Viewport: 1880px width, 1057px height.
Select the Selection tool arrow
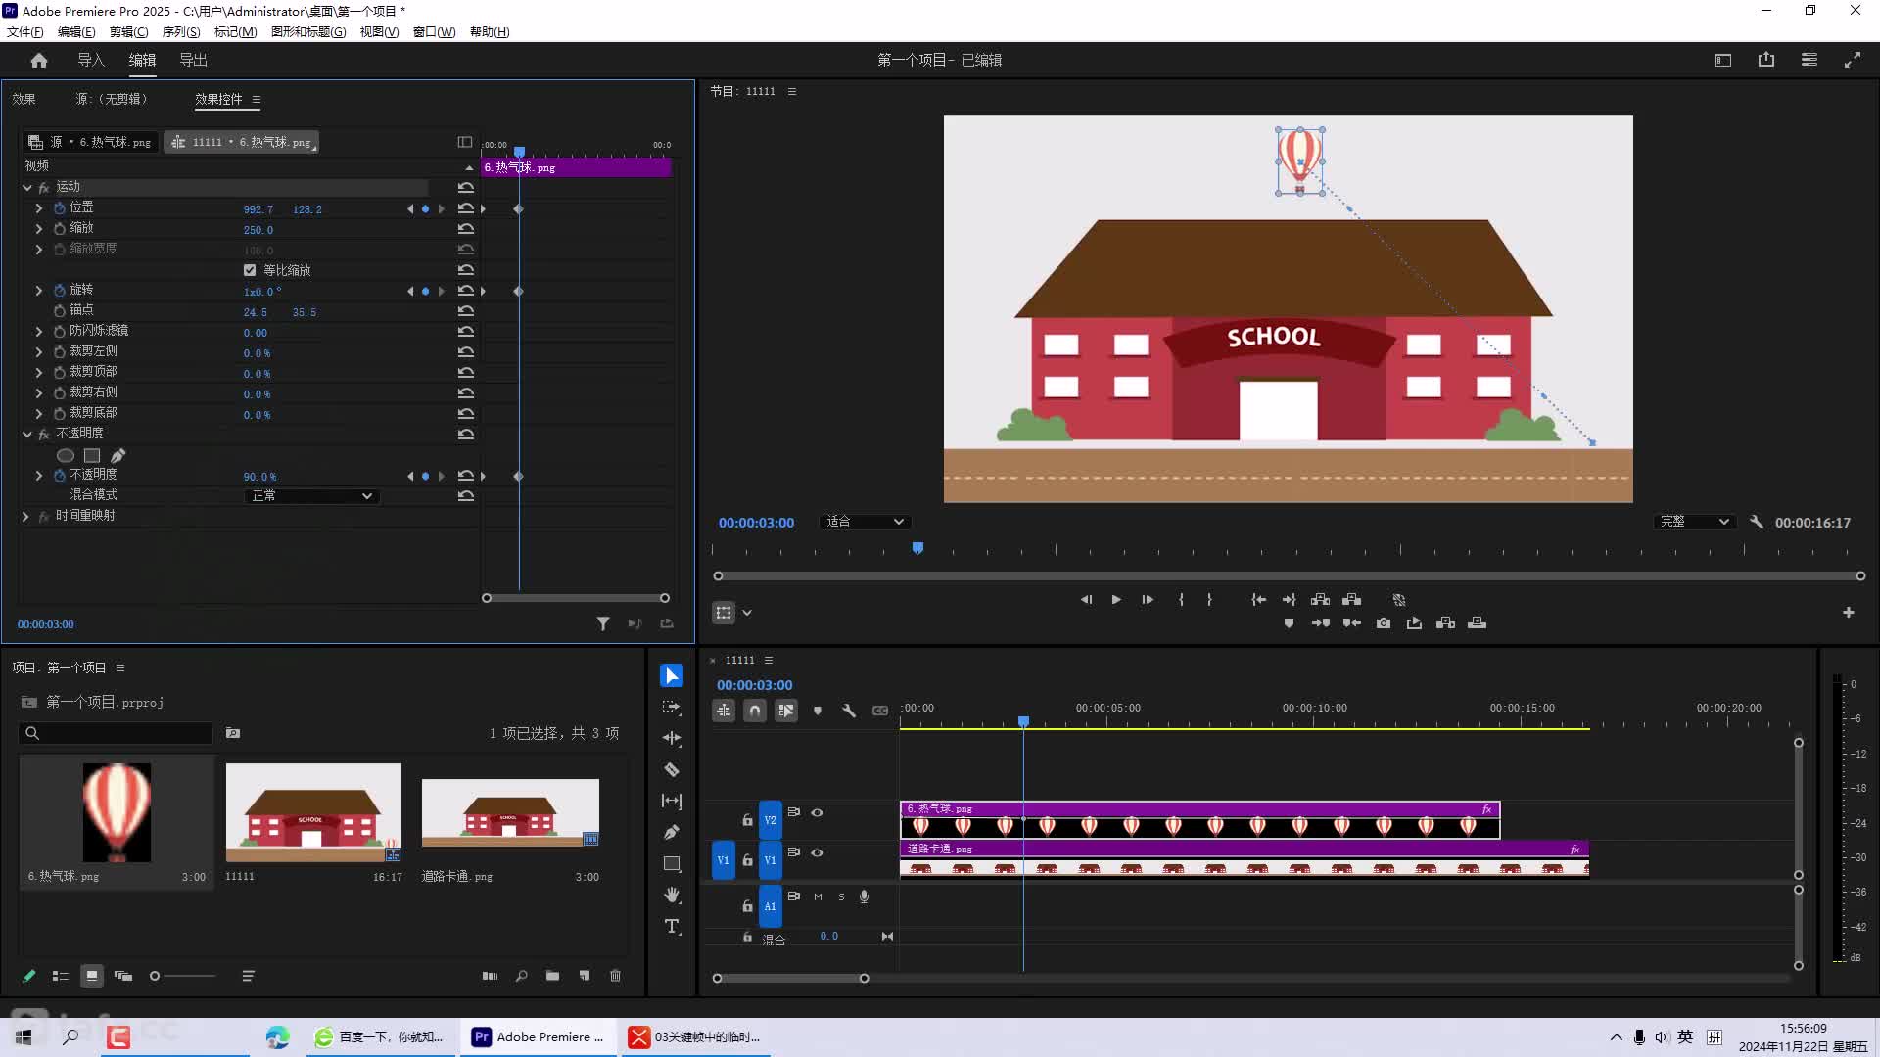(x=672, y=675)
